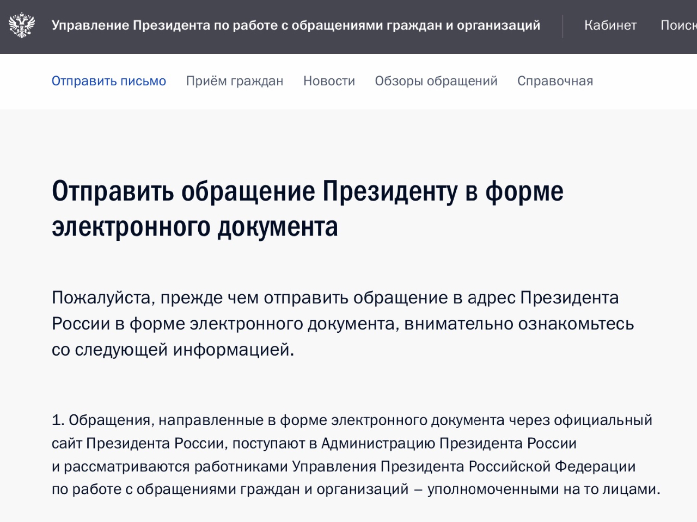Viewport: 697px width, 522px height.
Task: Click the vertical divider before Кабинет
Action: (563, 26)
